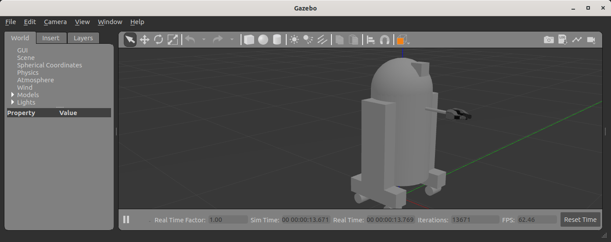Insert a sphere shape from toolbar
The image size is (611, 242).
click(263, 40)
